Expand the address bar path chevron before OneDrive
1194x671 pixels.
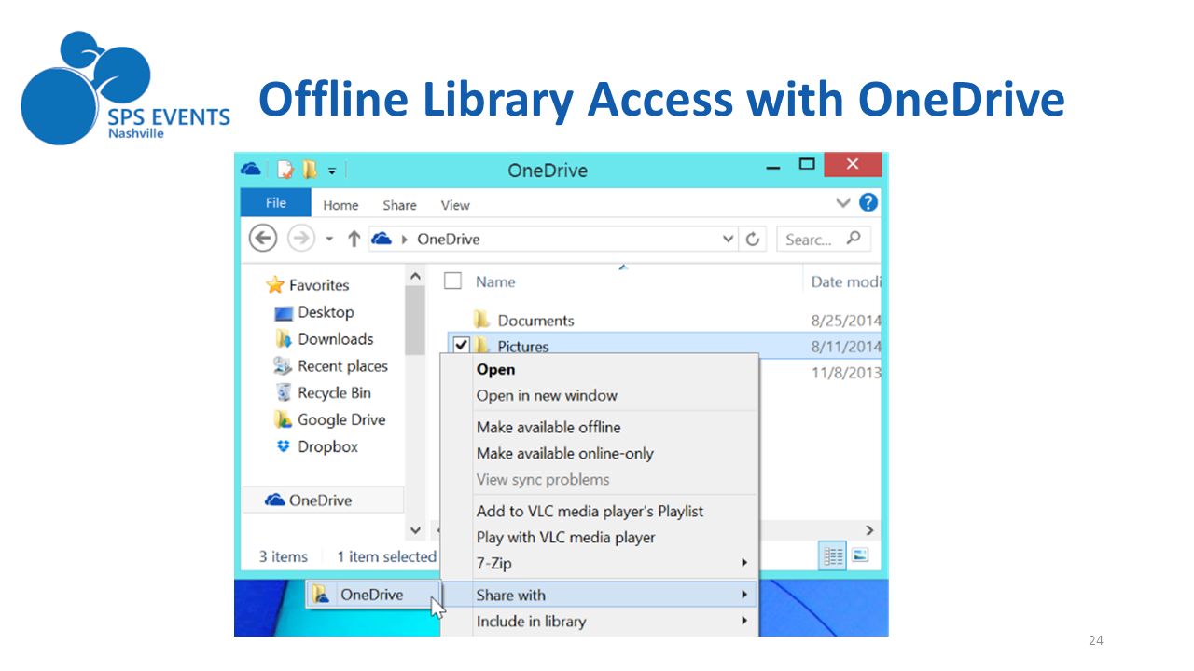coord(404,240)
